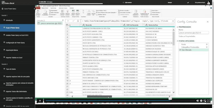
Task: Open Todas as Propriedades link
Action: coord(187,36)
